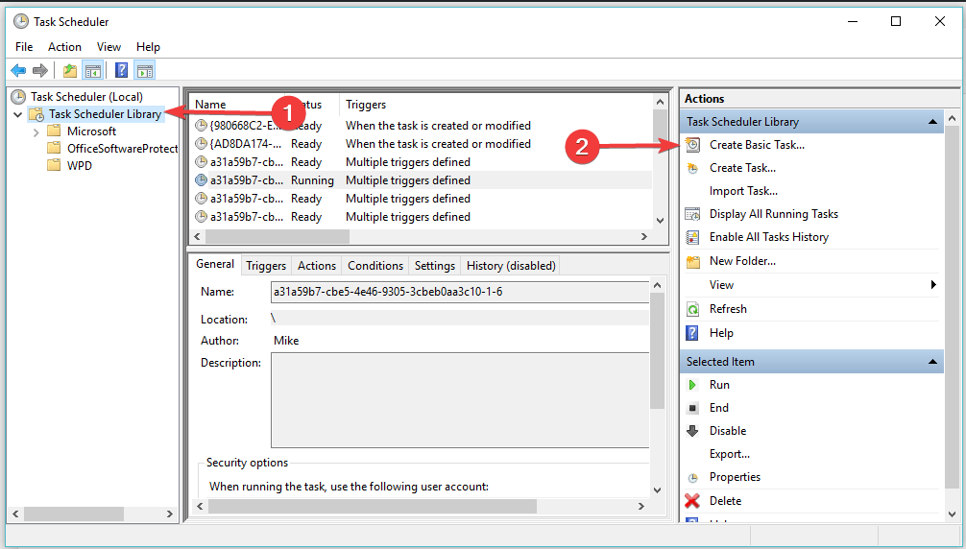Viewport: 966px width, 549px height.
Task: Click the Display All Running Tasks icon
Action: (x=693, y=214)
